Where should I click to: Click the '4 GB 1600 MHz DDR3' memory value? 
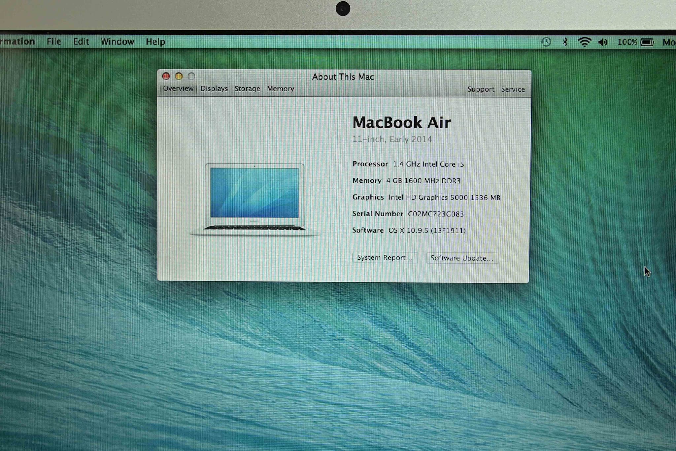pyautogui.click(x=423, y=181)
